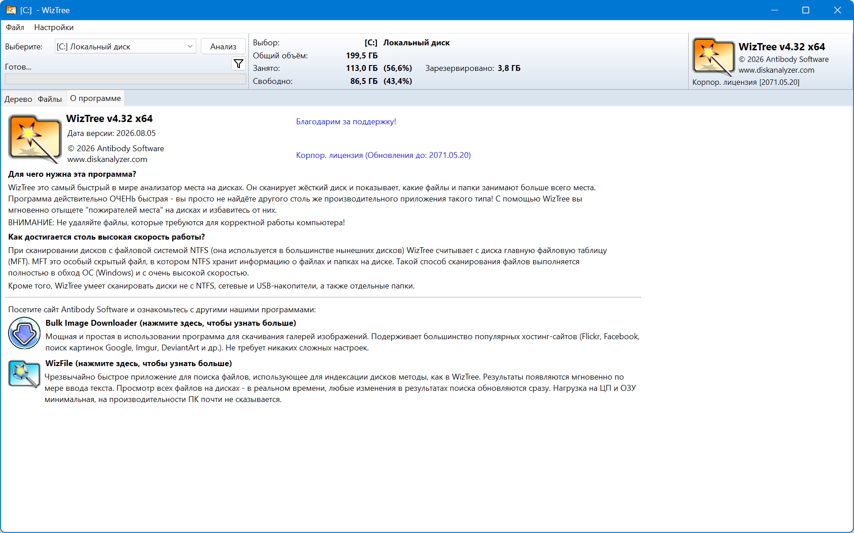This screenshot has height=533, width=854.
Task: Switch to the Дерево tab
Action: (x=18, y=99)
